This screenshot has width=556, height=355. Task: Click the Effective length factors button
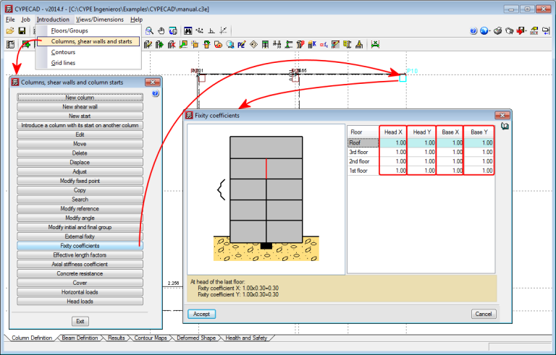[80, 255]
